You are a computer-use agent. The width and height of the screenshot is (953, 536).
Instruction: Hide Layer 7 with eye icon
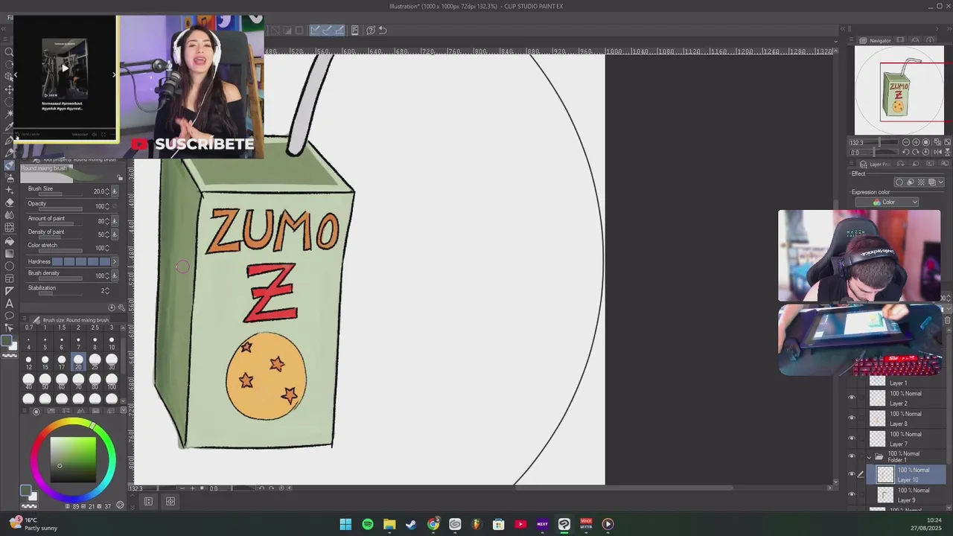852,438
